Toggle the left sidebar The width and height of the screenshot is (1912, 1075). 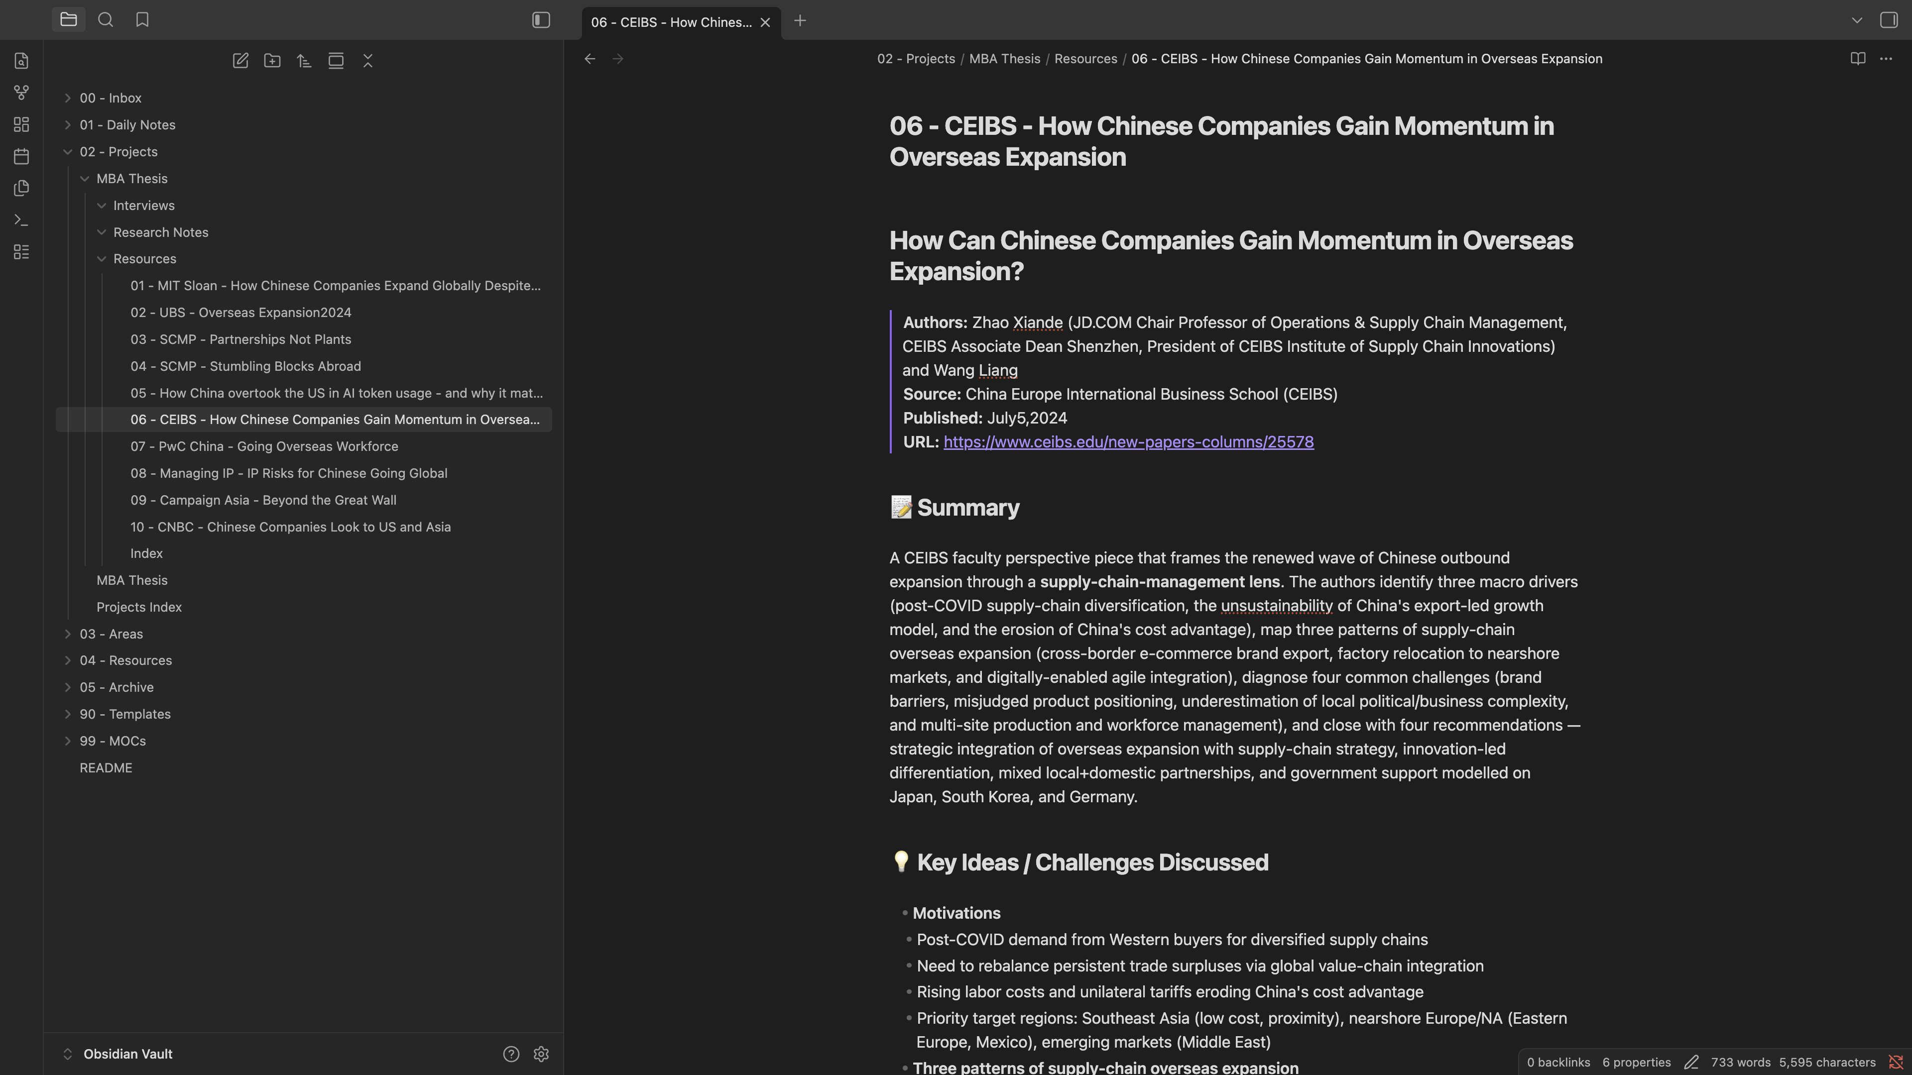click(x=541, y=20)
